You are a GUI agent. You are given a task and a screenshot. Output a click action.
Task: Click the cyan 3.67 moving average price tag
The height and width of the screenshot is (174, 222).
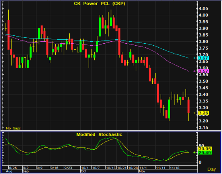pos(204,58)
